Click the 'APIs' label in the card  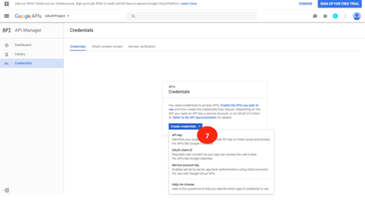point(172,87)
